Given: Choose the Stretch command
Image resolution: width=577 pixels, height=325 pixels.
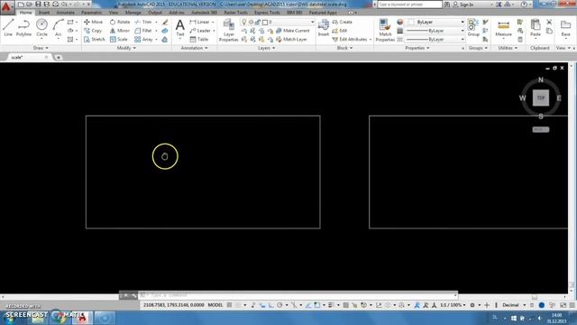Looking at the screenshot, I should pyautogui.click(x=94, y=39).
